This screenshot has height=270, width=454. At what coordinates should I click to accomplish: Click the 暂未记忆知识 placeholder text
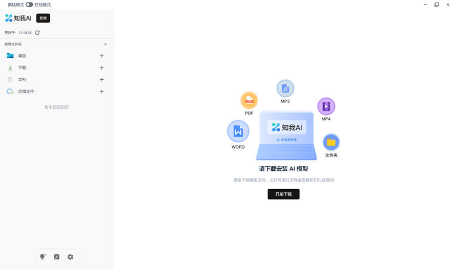coord(56,107)
